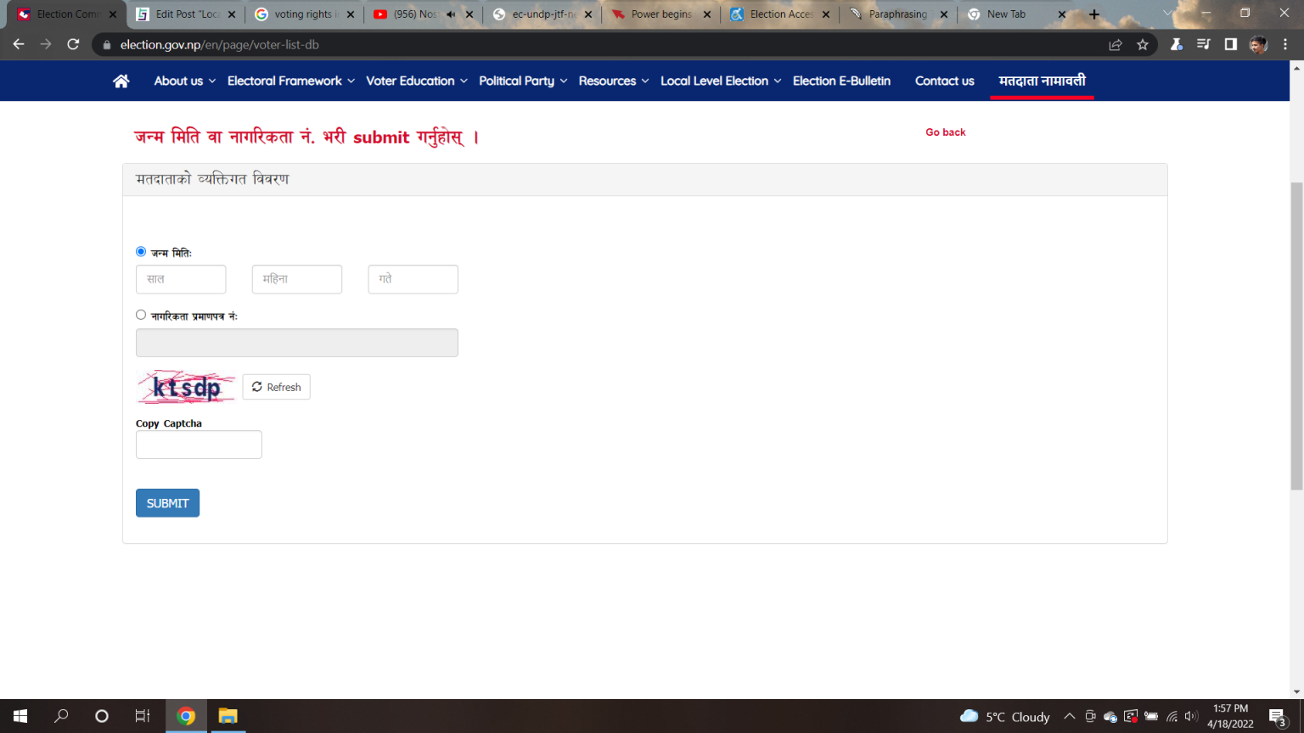This screenshot has height=733, width=1304.
Task: Click the home icon in the navigation bar
Action: point(121,81)
